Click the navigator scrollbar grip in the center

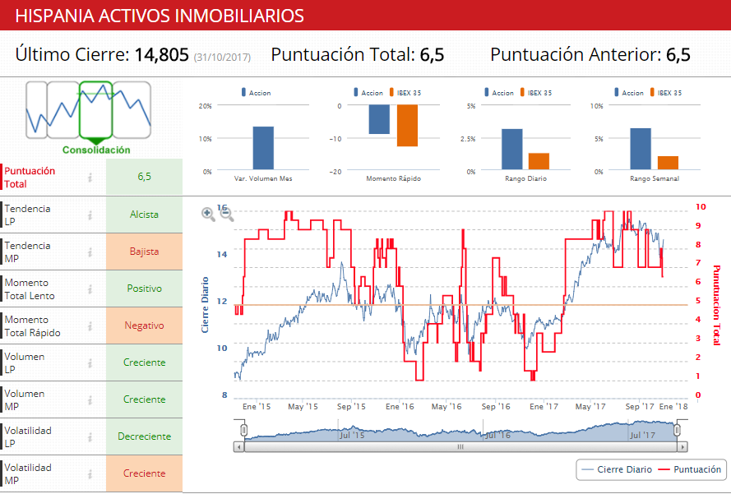tap(460, 447)
